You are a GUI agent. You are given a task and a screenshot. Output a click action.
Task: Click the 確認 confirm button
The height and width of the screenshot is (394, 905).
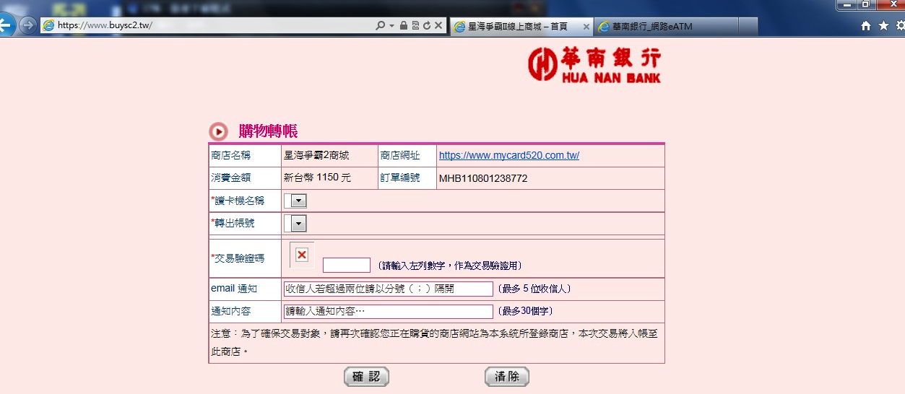click(x=366, y=377)
